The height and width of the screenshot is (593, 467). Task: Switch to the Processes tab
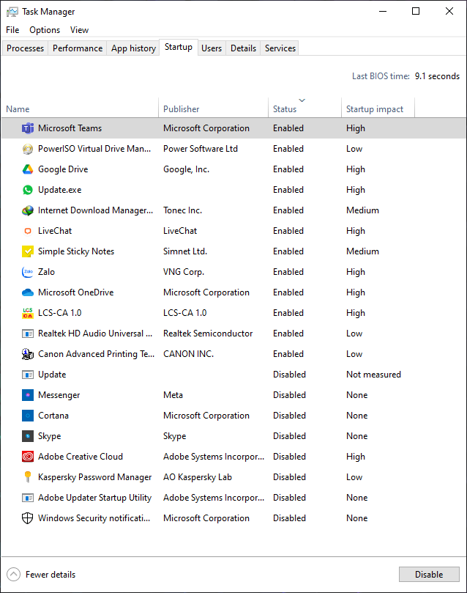click(x=26, y=48)
